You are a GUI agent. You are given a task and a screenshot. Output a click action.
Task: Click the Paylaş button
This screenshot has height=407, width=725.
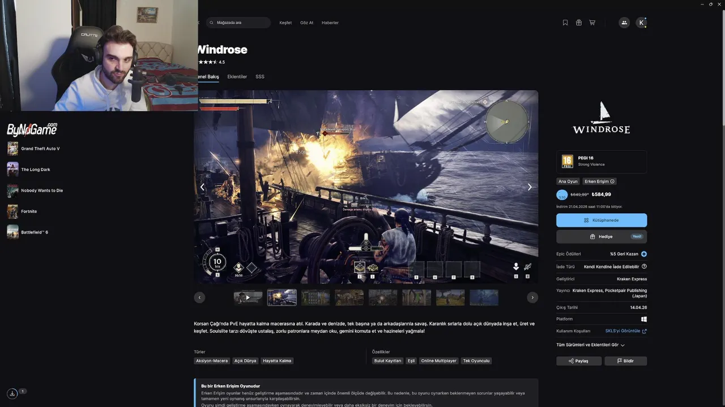click(x=579, y=361)
